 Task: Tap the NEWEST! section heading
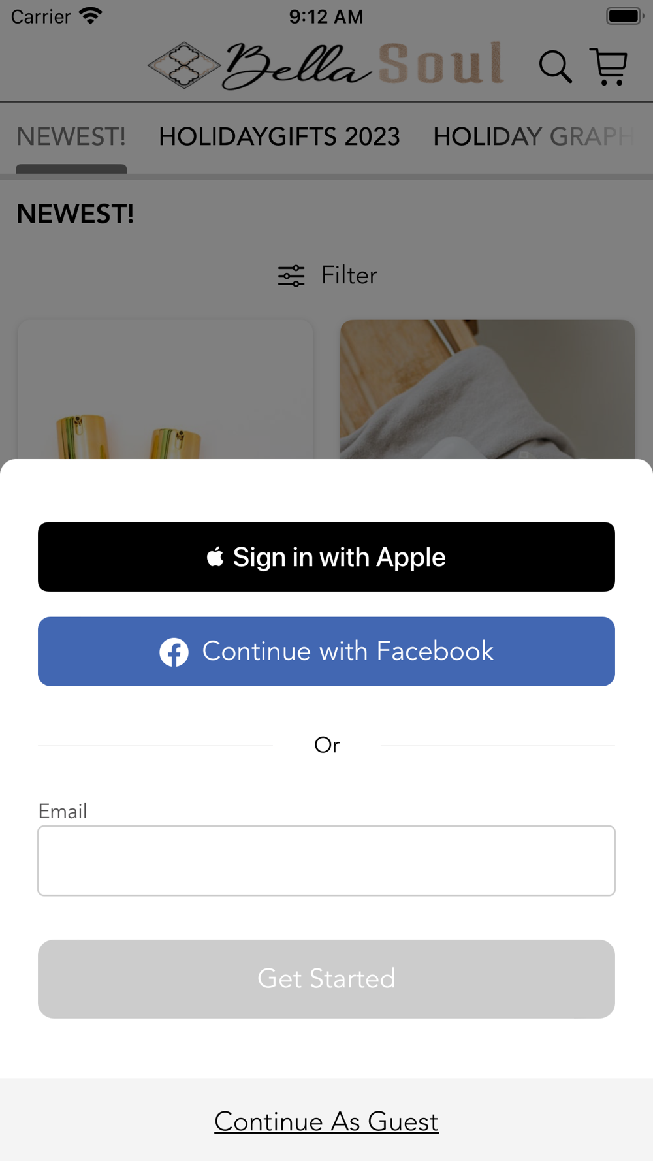[75, 214]
